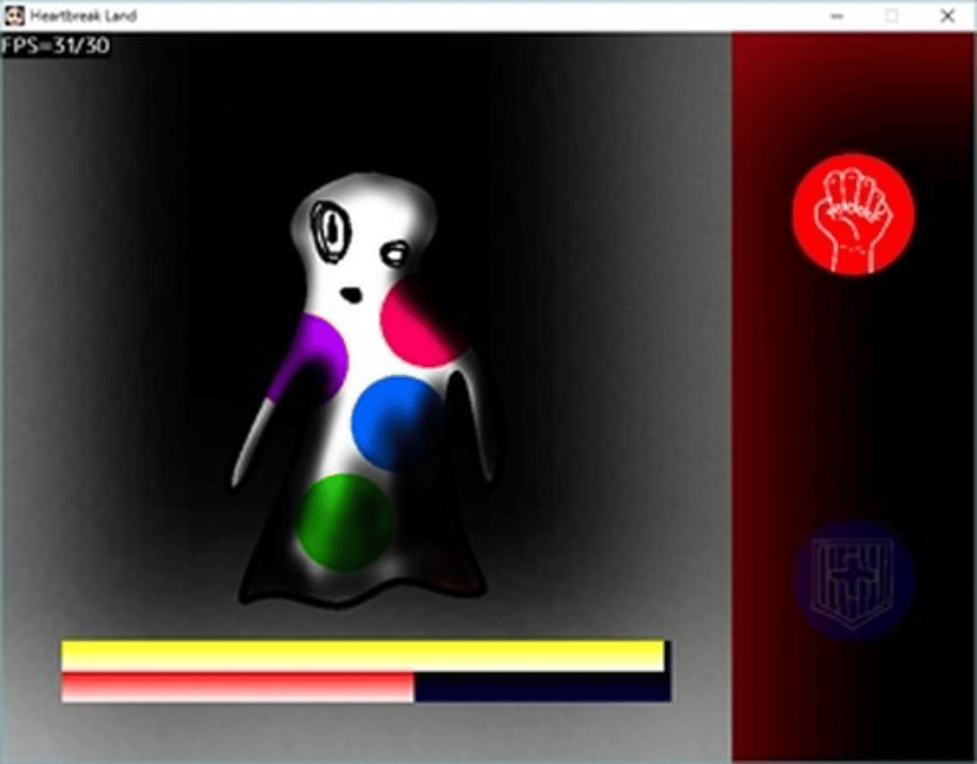Poke the ghost's large left eye
The image size is (977, 764).
(x=330, y=231)
